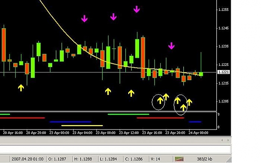The width and height of the screenshot is (261, 163).
Task: Click the connection status bars icon
Action: (179, 159)
